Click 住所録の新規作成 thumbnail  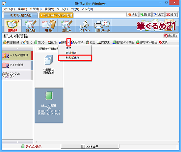tap(49, 70)
